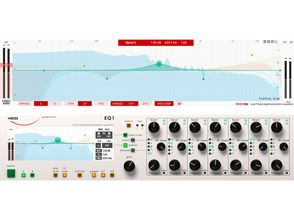Click the Weiss logo below left meter
The width and height of the screenshot is (294, 220).
(x=6, y=103)
